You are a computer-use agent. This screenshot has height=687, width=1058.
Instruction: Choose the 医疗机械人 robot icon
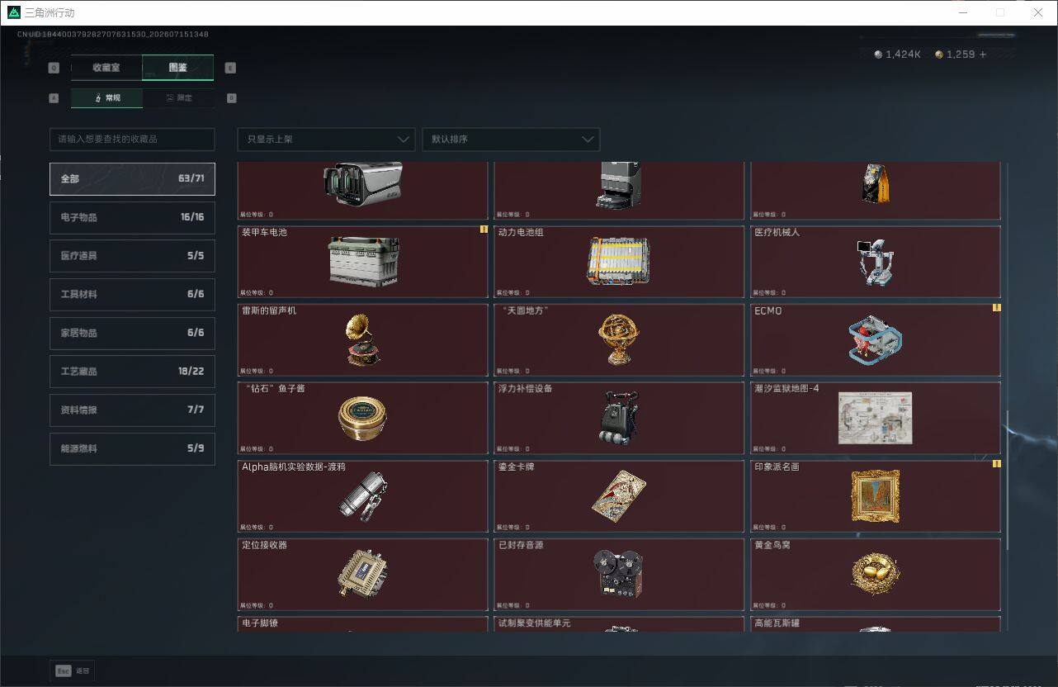[874, 263]
